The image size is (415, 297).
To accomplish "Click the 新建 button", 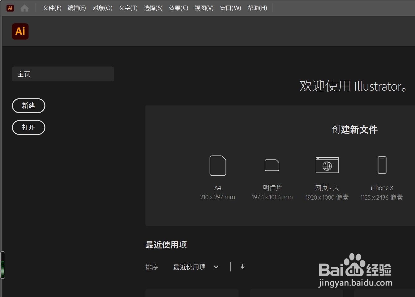I will [28, 106].
